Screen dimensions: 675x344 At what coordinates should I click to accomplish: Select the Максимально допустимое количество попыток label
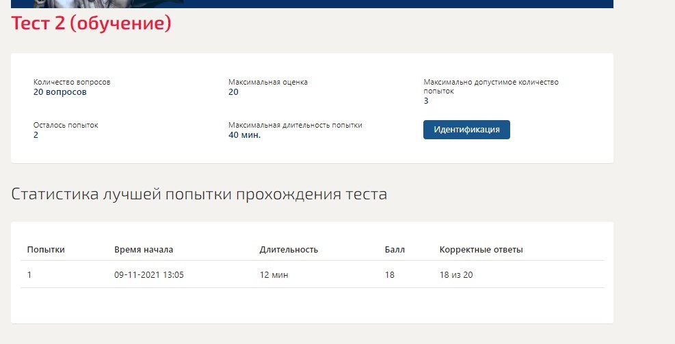pos(491,86)
